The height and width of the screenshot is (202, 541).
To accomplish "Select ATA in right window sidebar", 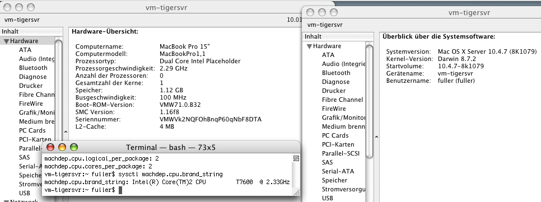I will pos(328,55).
